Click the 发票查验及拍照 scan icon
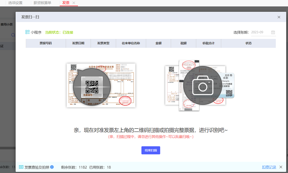The height and width of the screenshot is (173, 288). (x=21, y=167)
